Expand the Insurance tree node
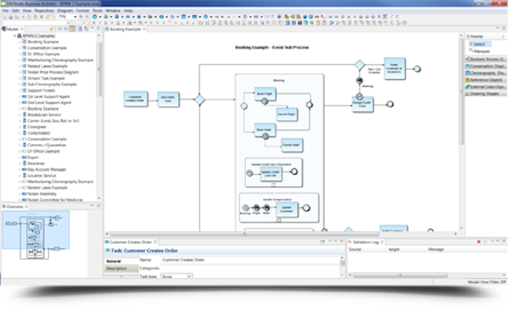 click(19, 163)
